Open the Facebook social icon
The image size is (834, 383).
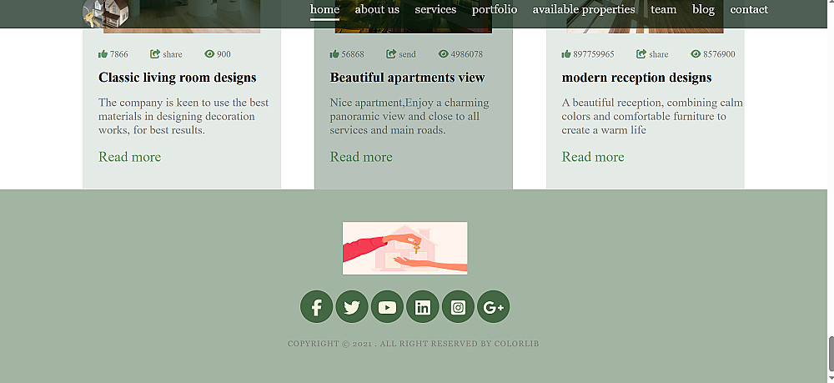pyautogui.click(x=316, y=306)
